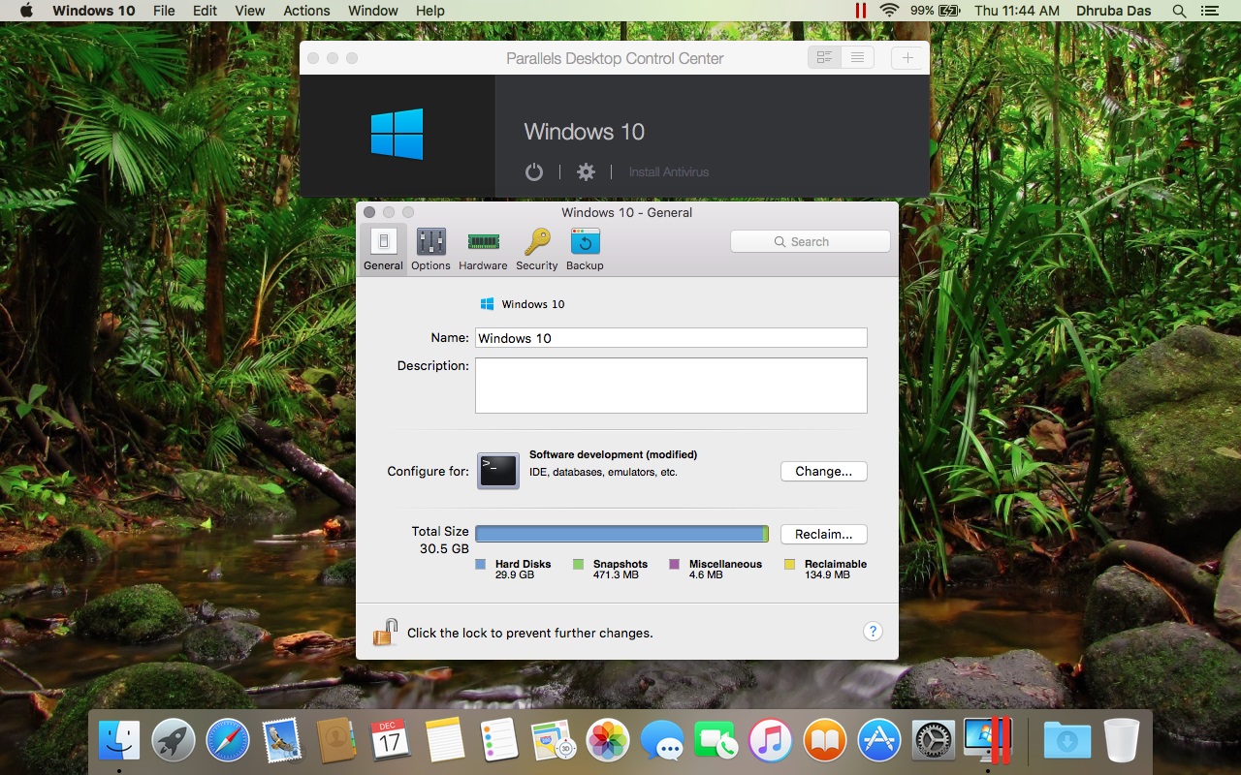Open Notification Center icon
The height and width of the screenshot is (775, 1241).
point(1209,11)
